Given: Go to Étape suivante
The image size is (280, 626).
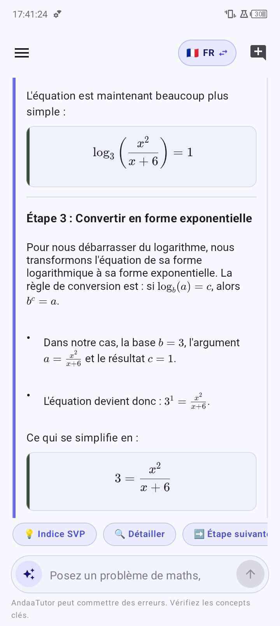Looking at the screenshot, I should (225, 534).
